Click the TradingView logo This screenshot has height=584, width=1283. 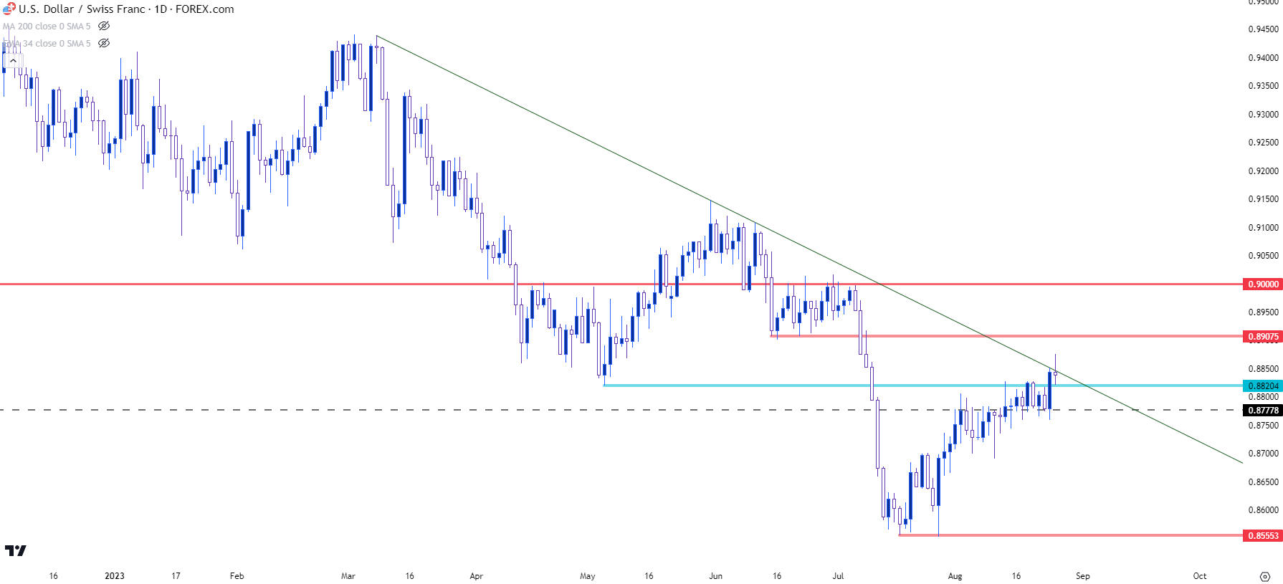tap(15, 550)
